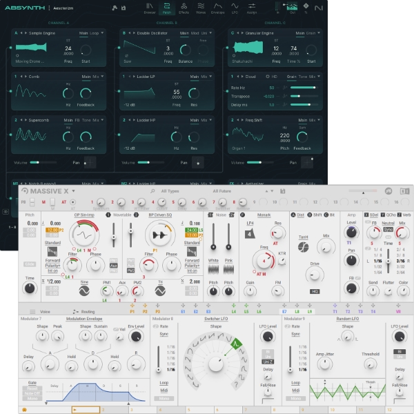Open Waves page in Absynth
The height and width of the screenshot is (414, 414).
click(201, 8)
